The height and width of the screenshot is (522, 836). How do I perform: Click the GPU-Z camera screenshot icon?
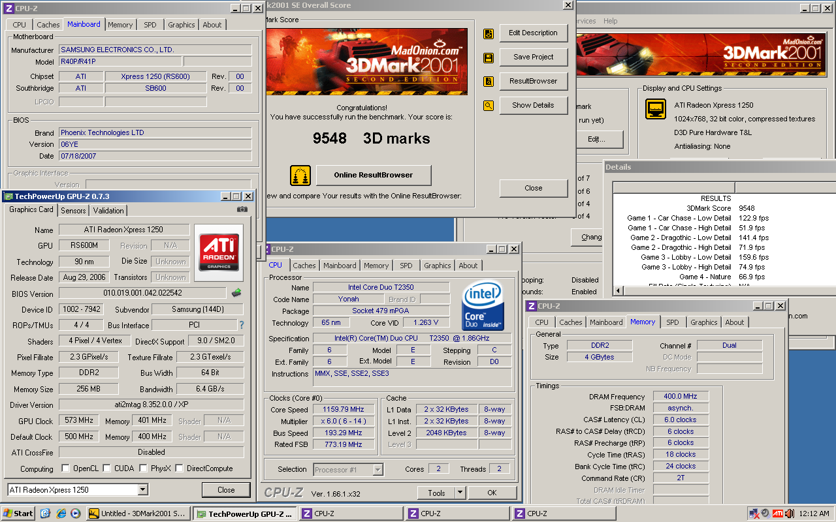(242, 210)
